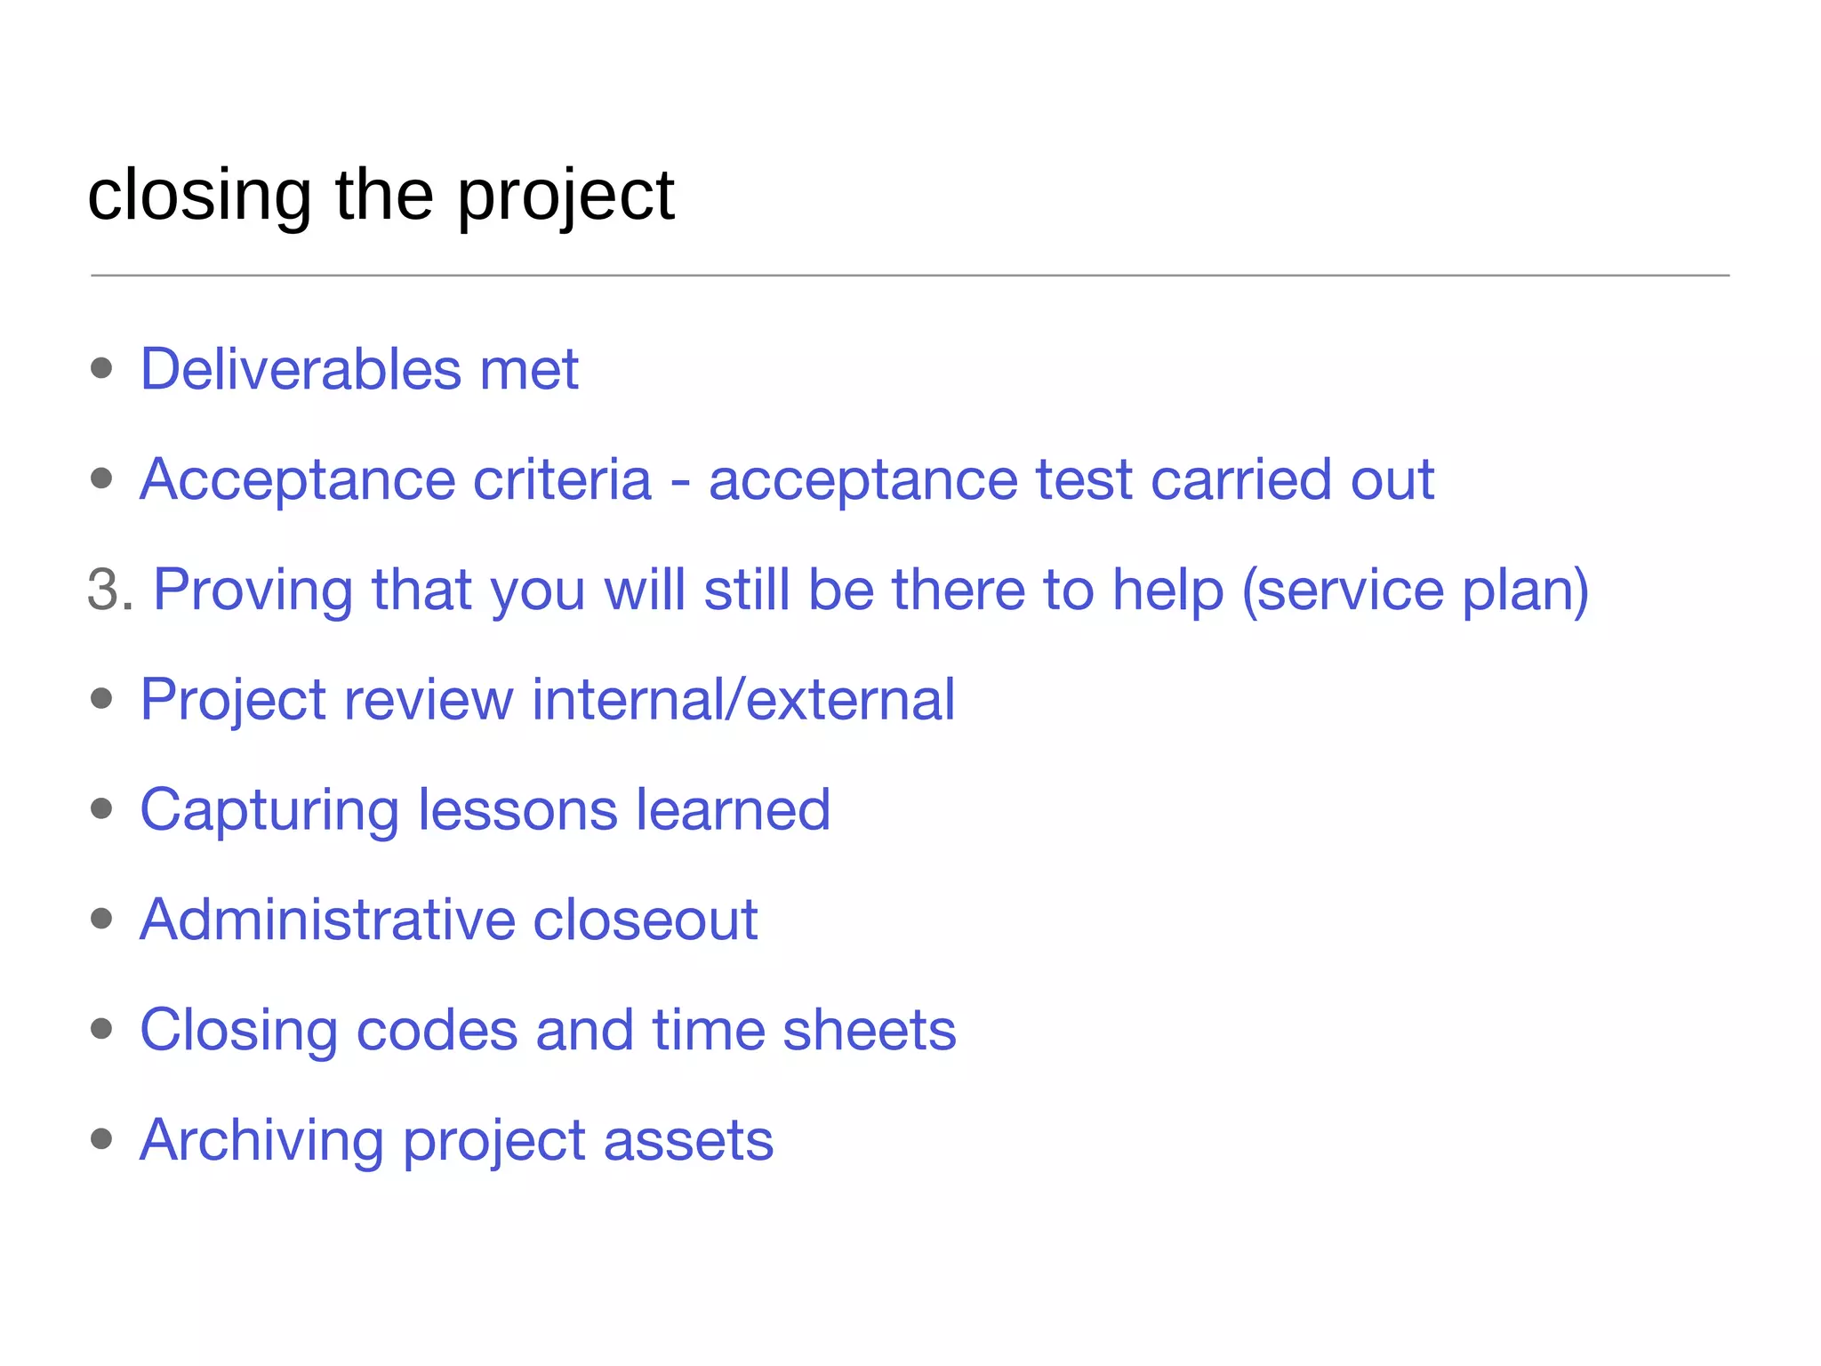Click the bullet dot before 'Closing codes'

[101, 1029]
